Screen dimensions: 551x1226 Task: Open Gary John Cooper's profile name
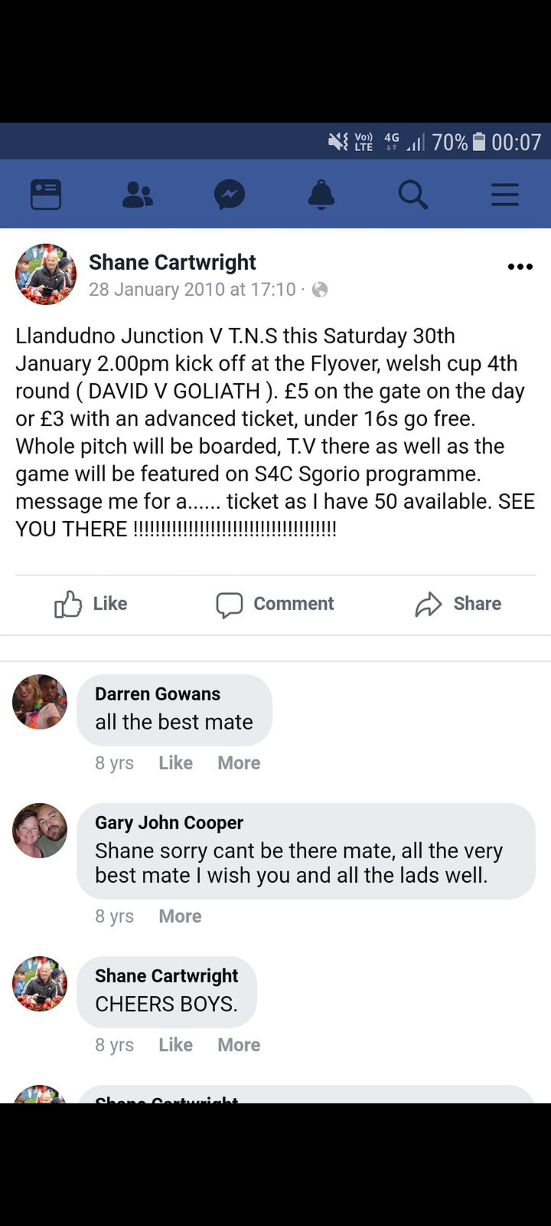[x=169, y=822]
